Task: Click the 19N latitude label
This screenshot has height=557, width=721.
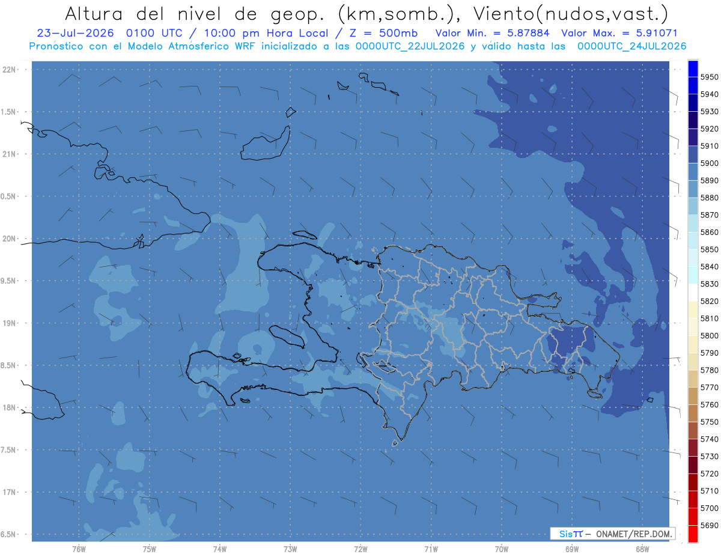Action: click(8, 323)
